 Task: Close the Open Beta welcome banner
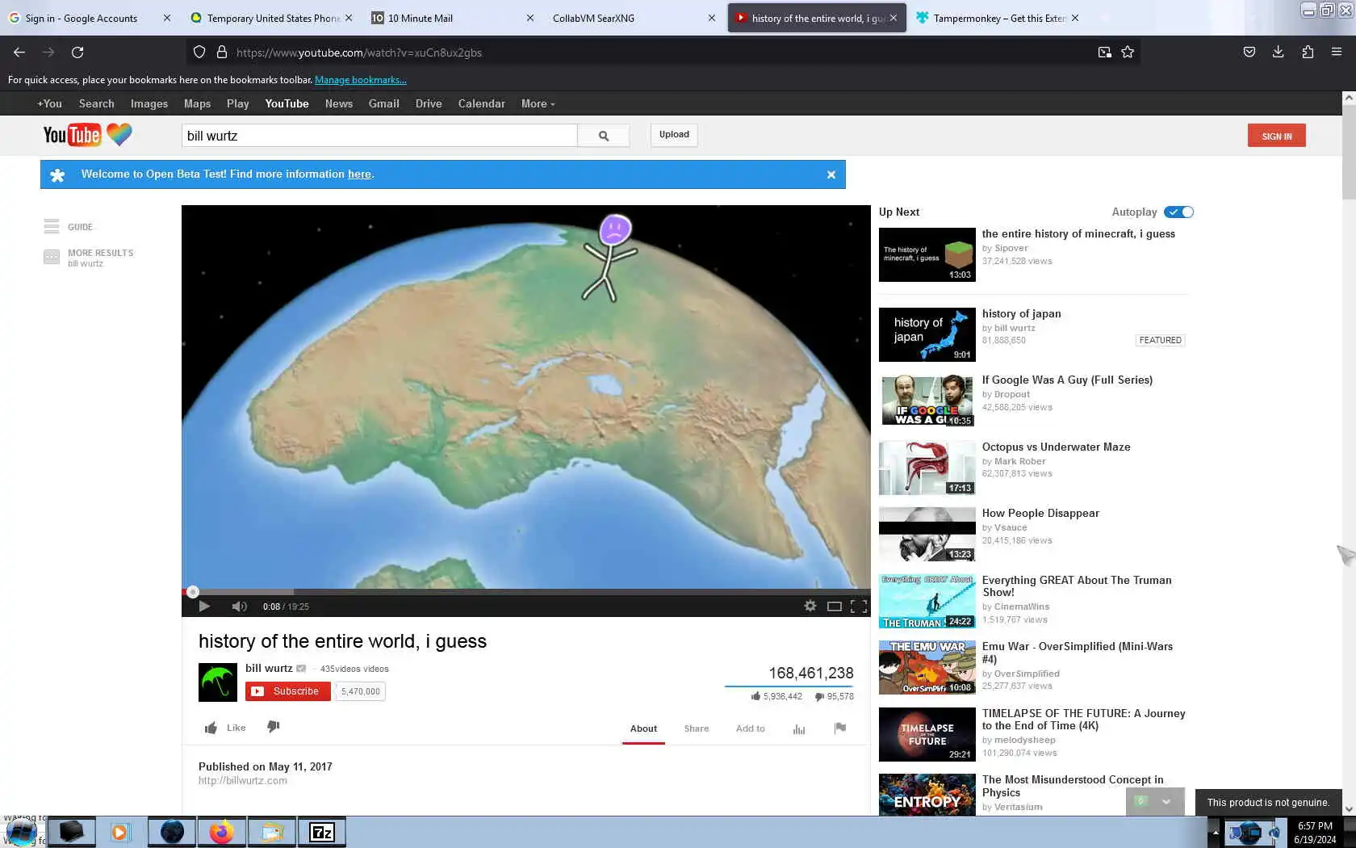(x=831, y=174)
